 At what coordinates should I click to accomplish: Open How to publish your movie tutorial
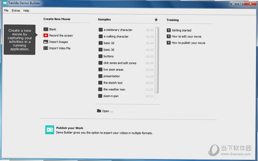188,43
